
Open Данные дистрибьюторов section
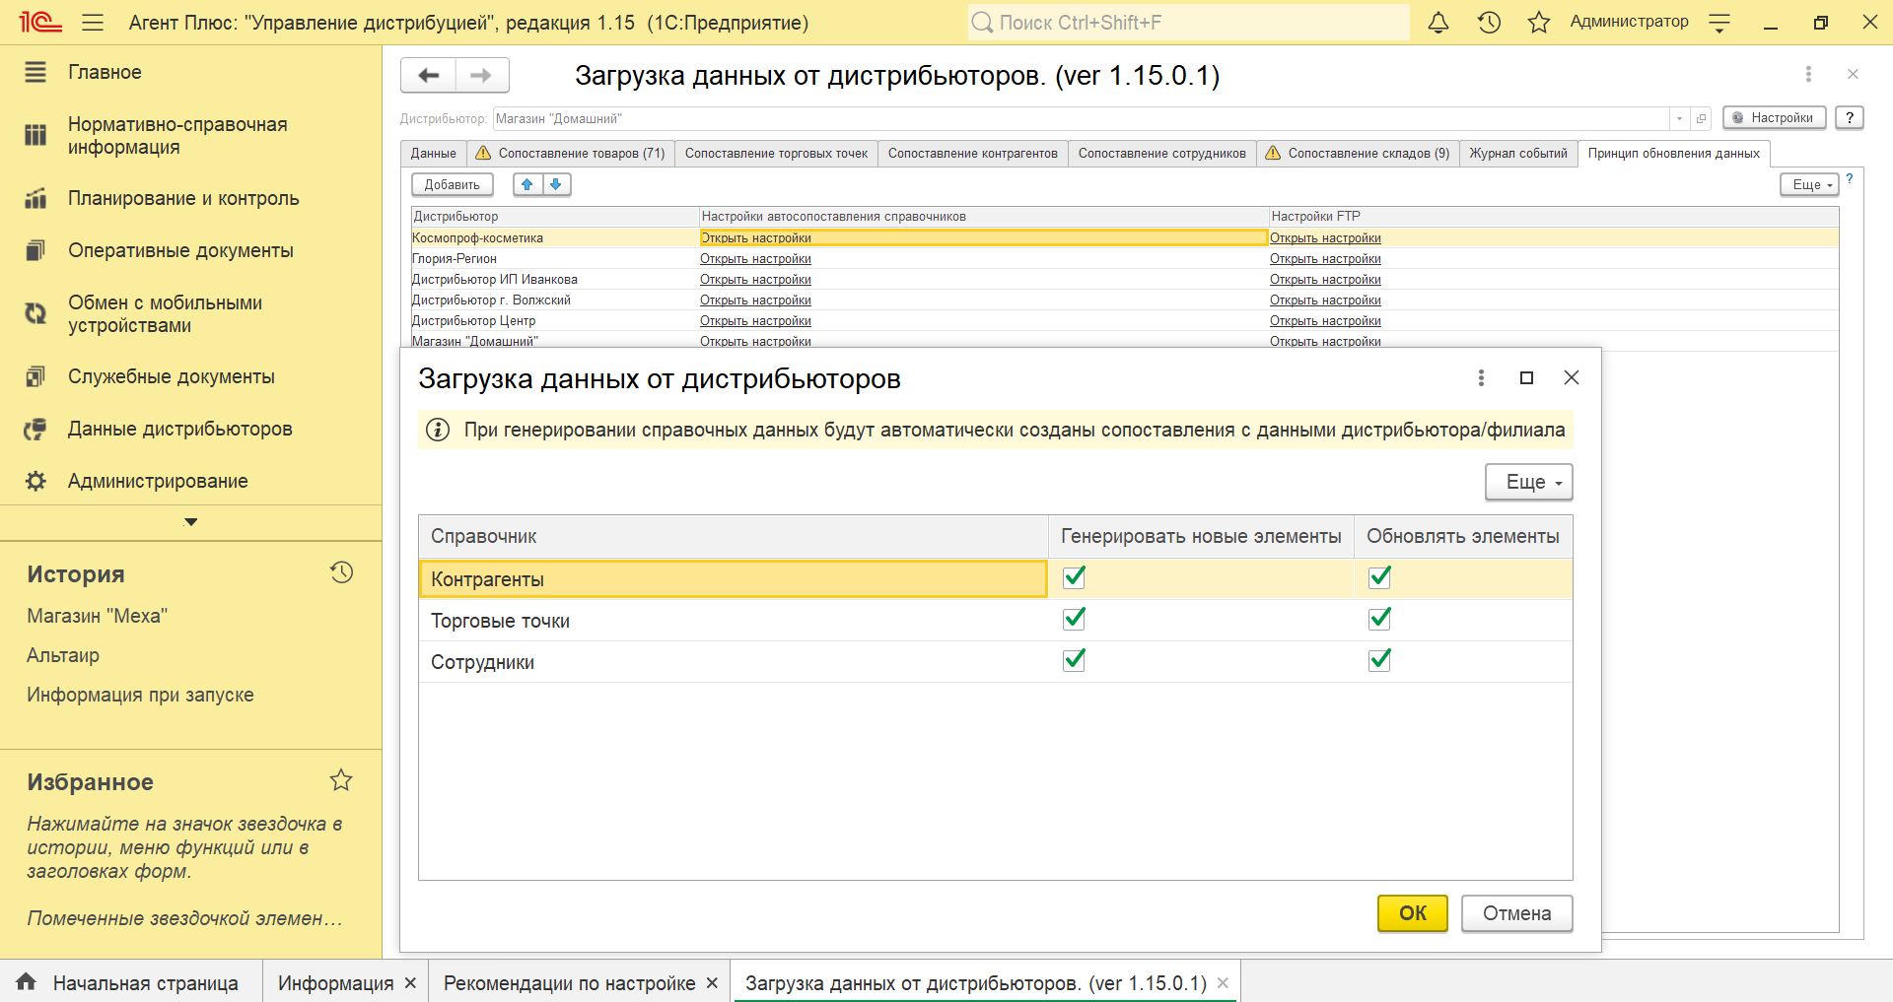pos(180,429)
